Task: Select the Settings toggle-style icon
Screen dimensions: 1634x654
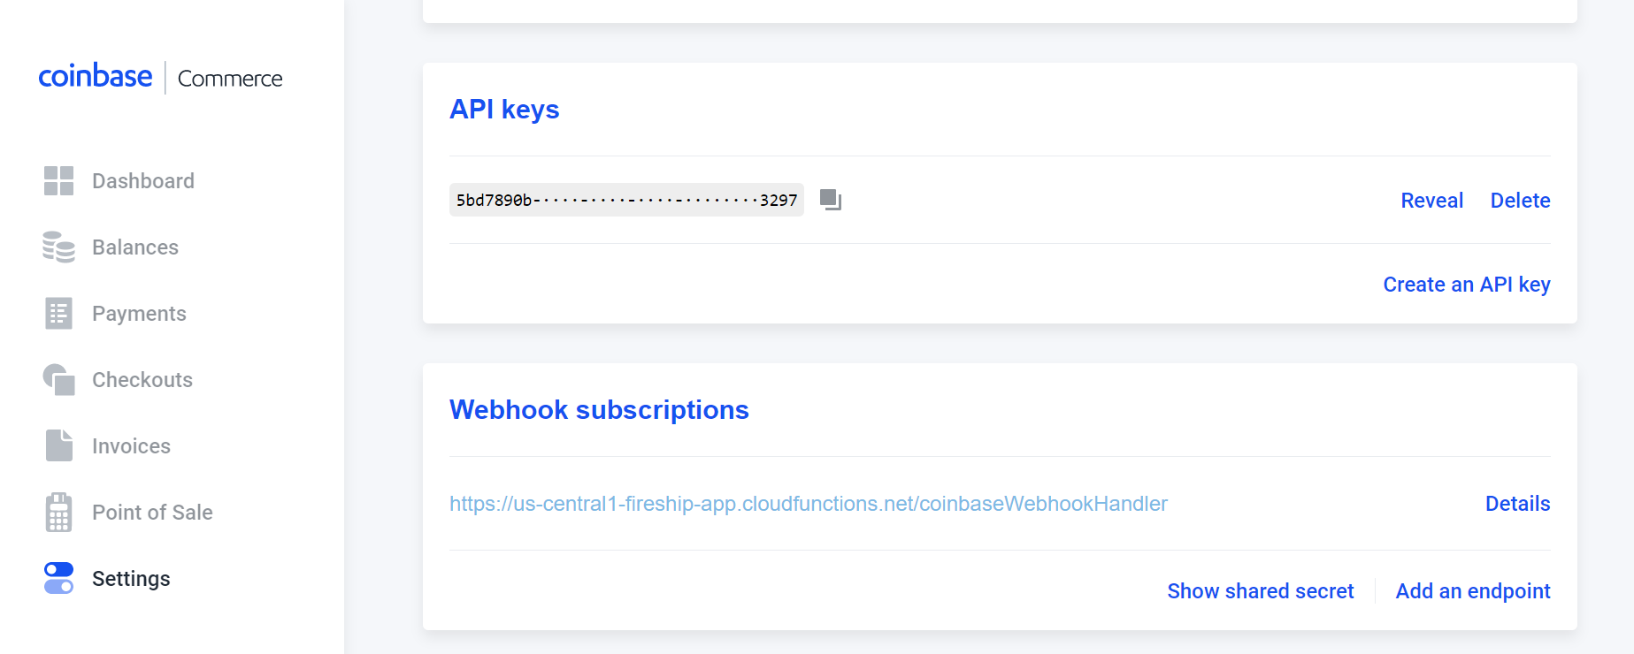Action: 58,578
